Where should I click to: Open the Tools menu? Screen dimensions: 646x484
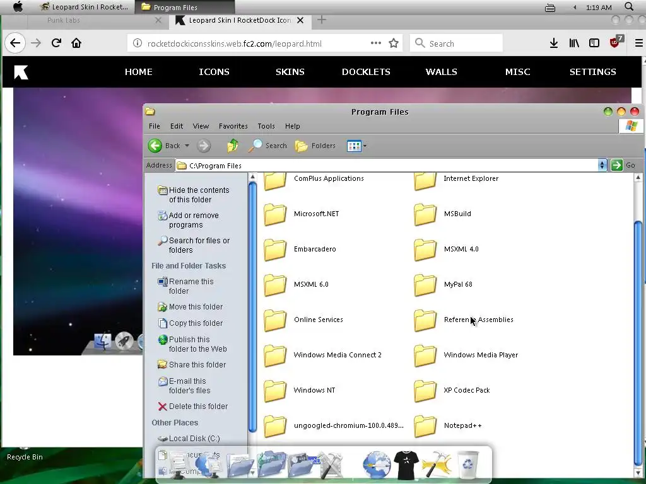click(x=266, y=126)
